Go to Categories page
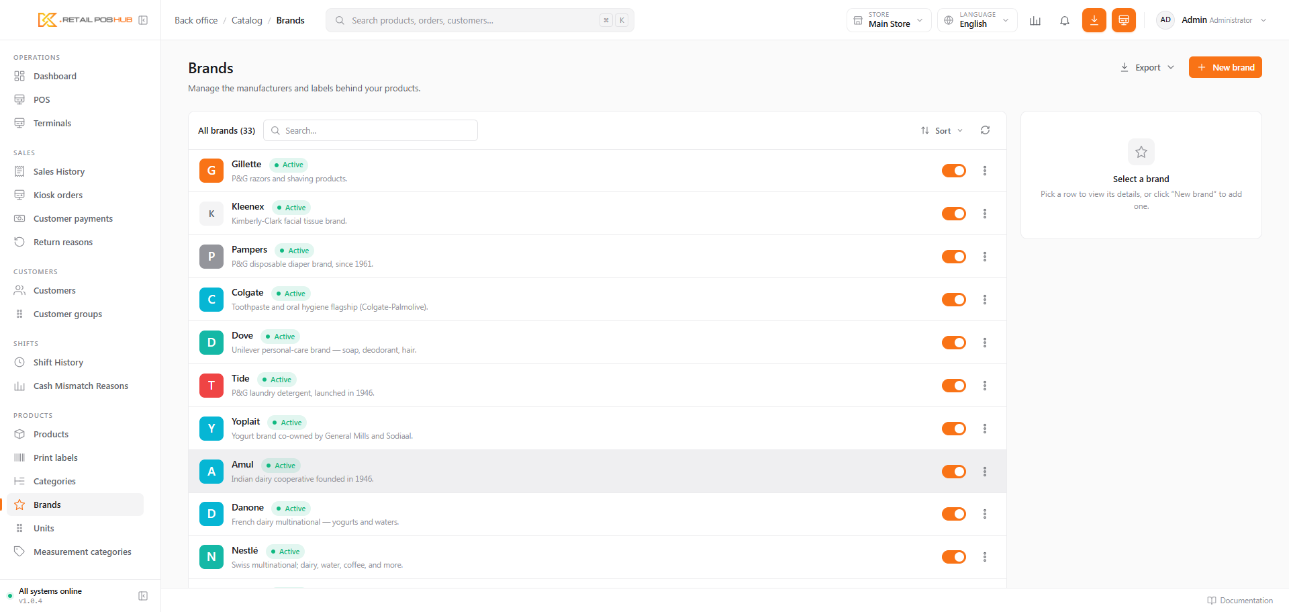The image size is (1289, 612). [75, 481]
